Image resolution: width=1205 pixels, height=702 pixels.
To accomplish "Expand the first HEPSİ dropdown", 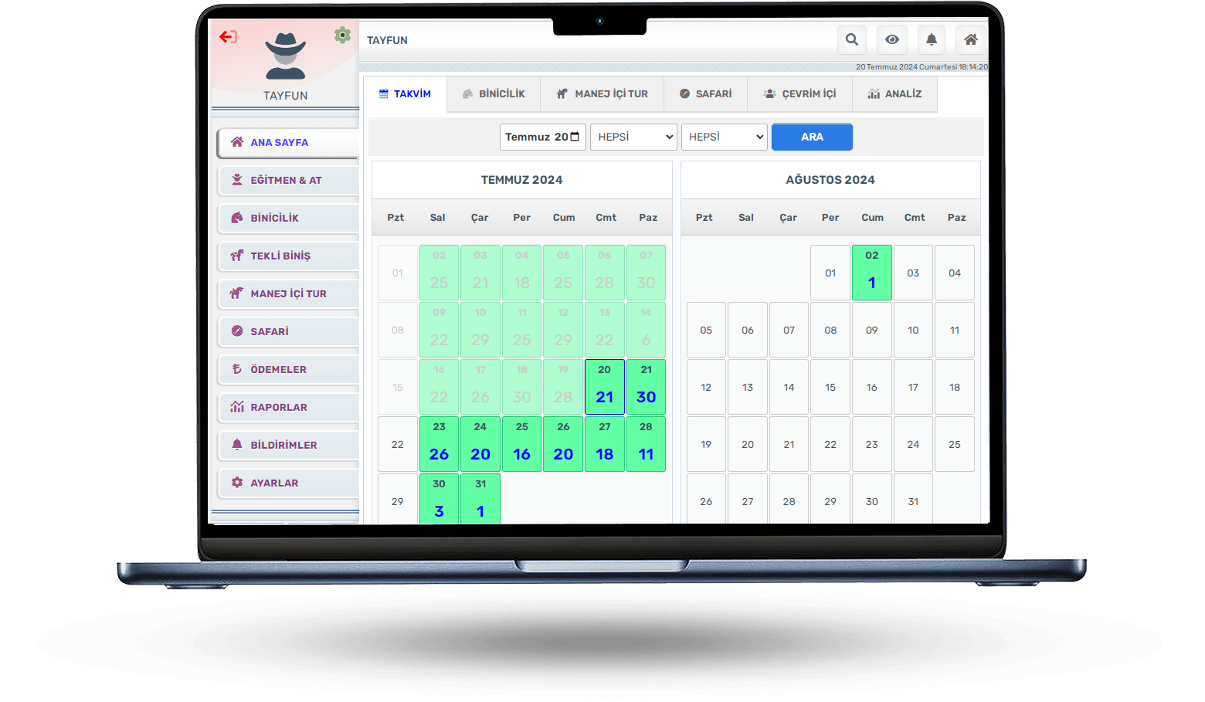I will 633,137.
